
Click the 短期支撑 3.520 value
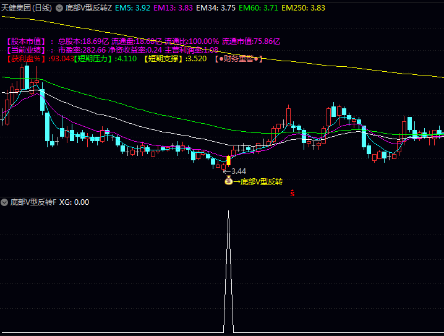click(175, 59)
